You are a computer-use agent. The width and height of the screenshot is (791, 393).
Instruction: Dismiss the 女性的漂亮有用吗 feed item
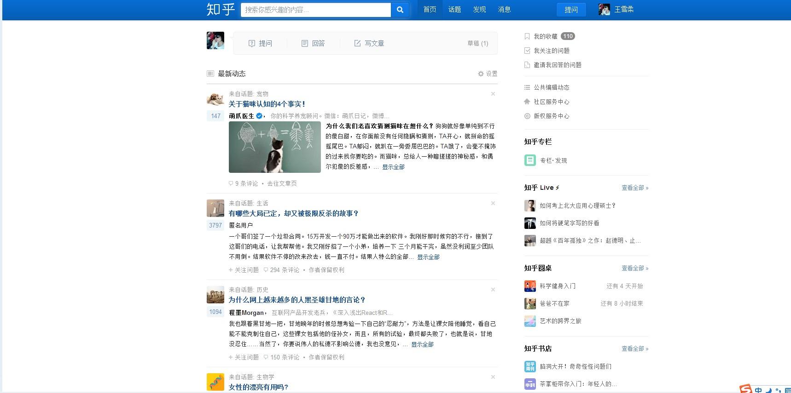493,377
